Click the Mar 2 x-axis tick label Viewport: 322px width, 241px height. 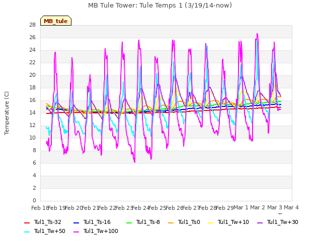tap(258, 207)
